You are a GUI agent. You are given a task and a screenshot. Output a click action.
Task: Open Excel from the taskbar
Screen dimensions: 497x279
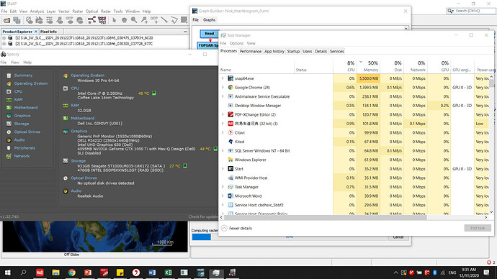click(x=168, y=273)
